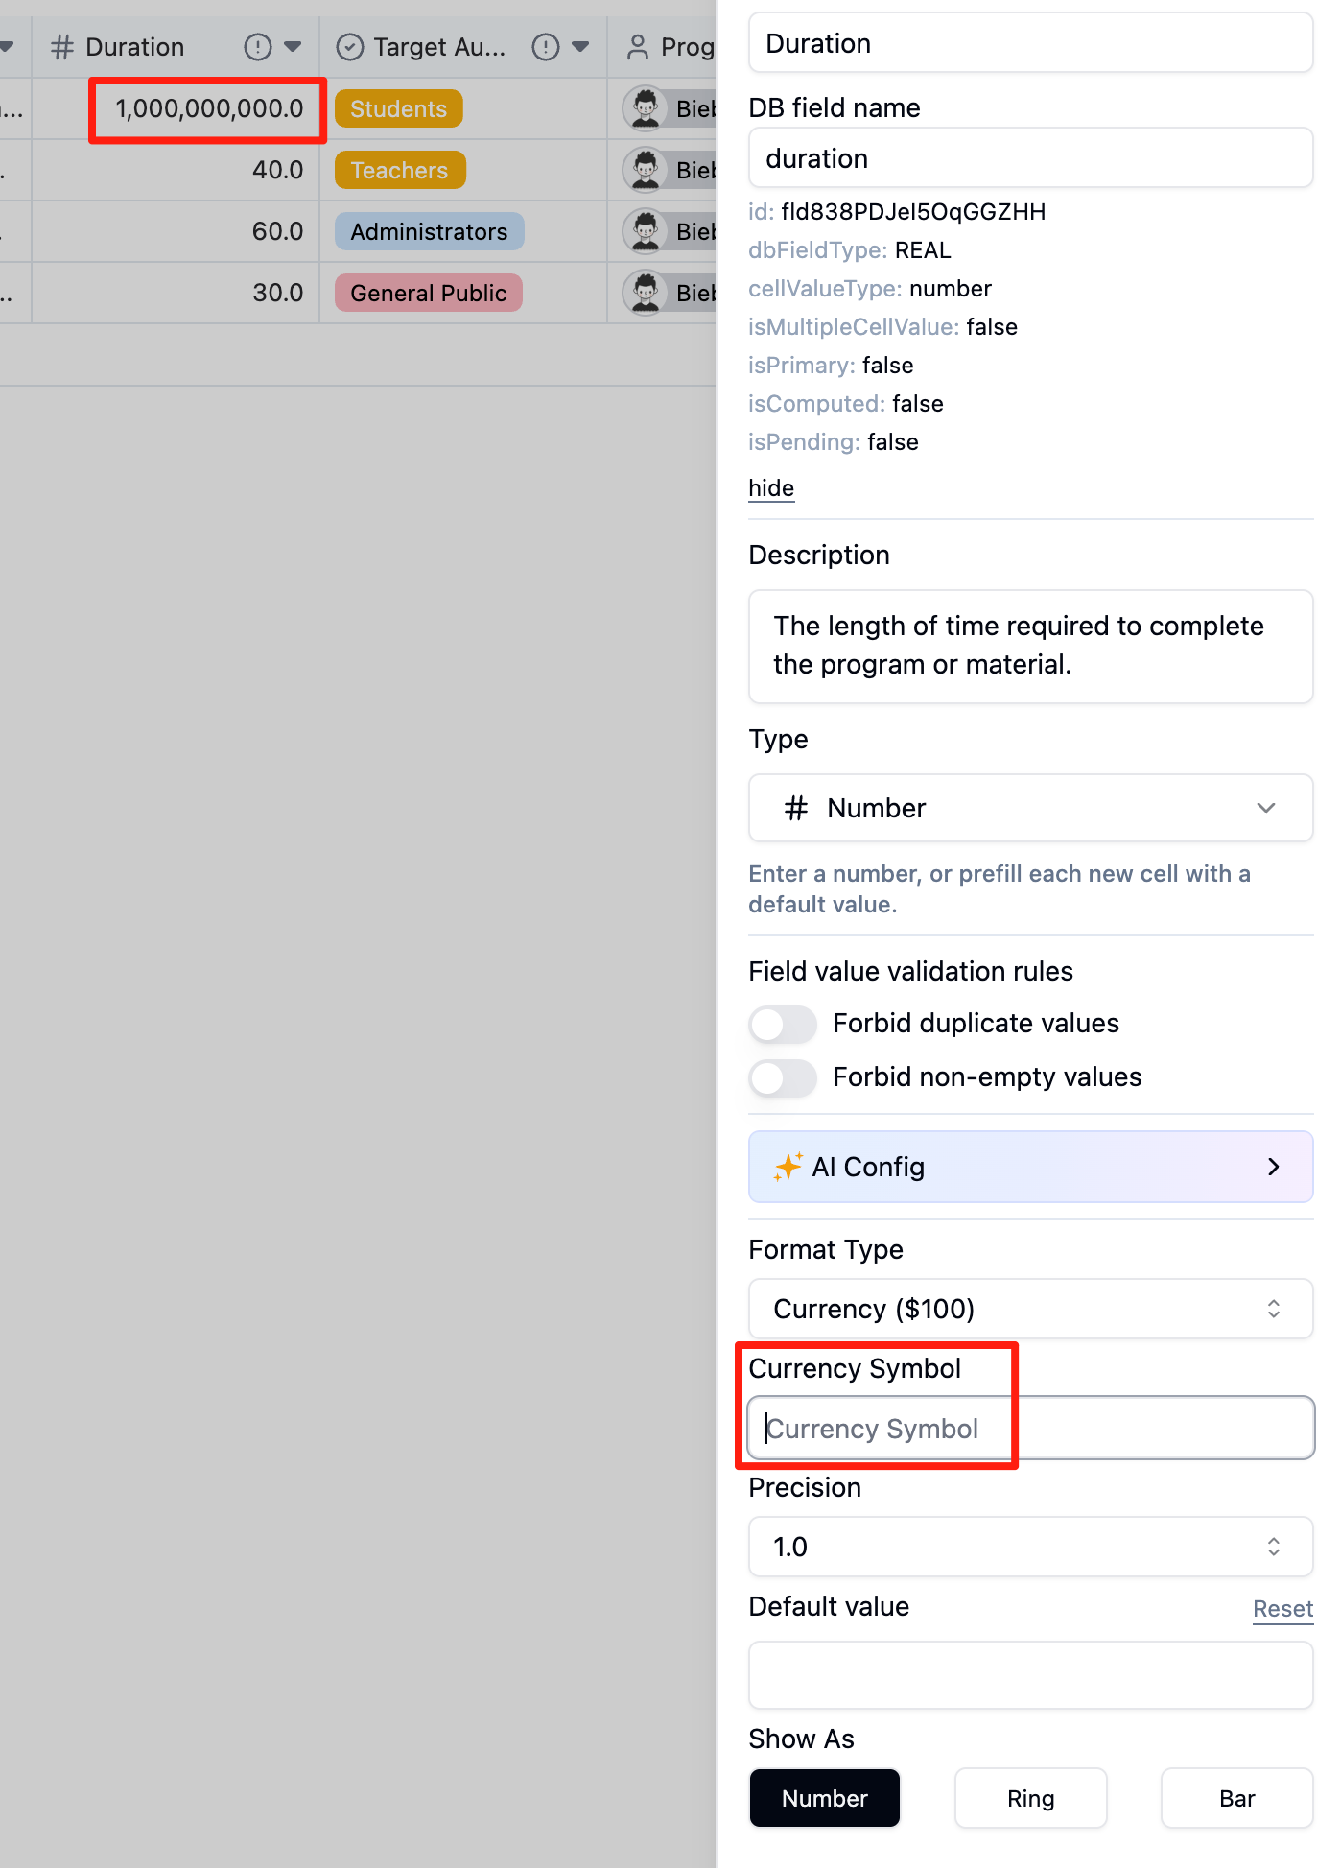The height and width of the screenshot is (1869, 1341).
Task: Enable Forbid duplicate values toggle
Action: 783,1024
